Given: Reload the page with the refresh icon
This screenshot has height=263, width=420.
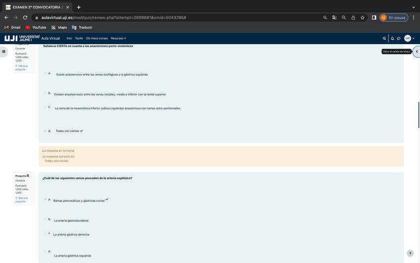Looking at the screenshot, I should click(x=25, y=17).
